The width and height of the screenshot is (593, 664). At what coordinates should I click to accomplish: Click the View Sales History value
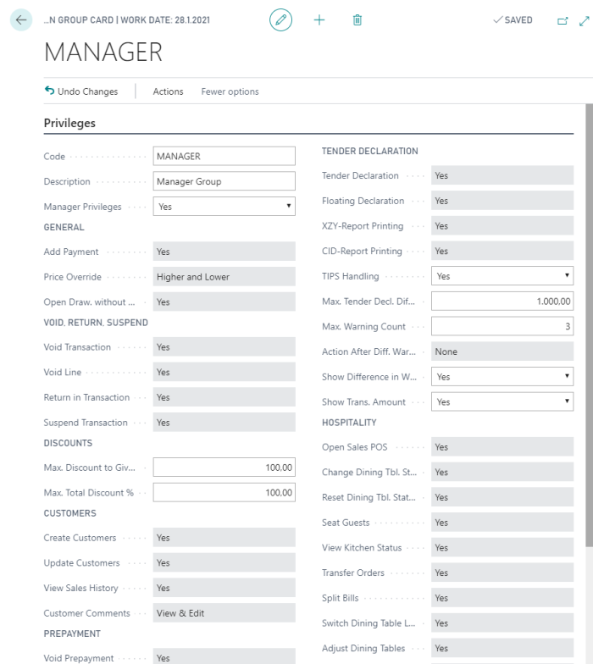click(224, 588)
